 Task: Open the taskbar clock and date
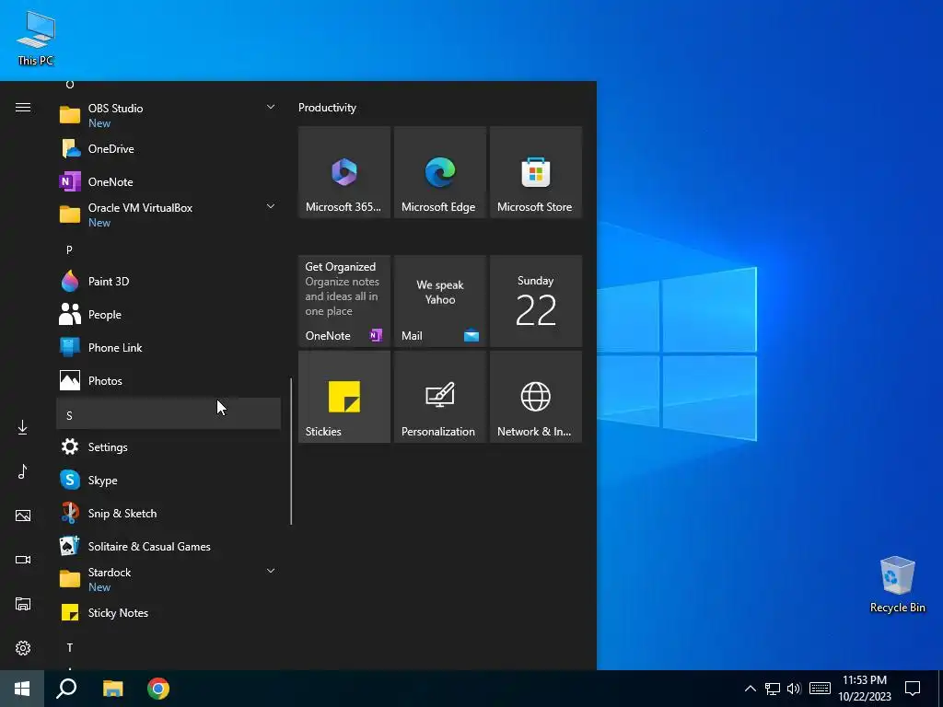pos(865,689)
